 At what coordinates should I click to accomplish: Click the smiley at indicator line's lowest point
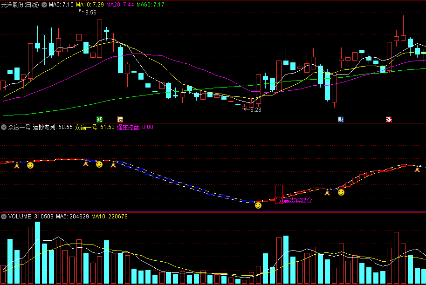point(258,205)
